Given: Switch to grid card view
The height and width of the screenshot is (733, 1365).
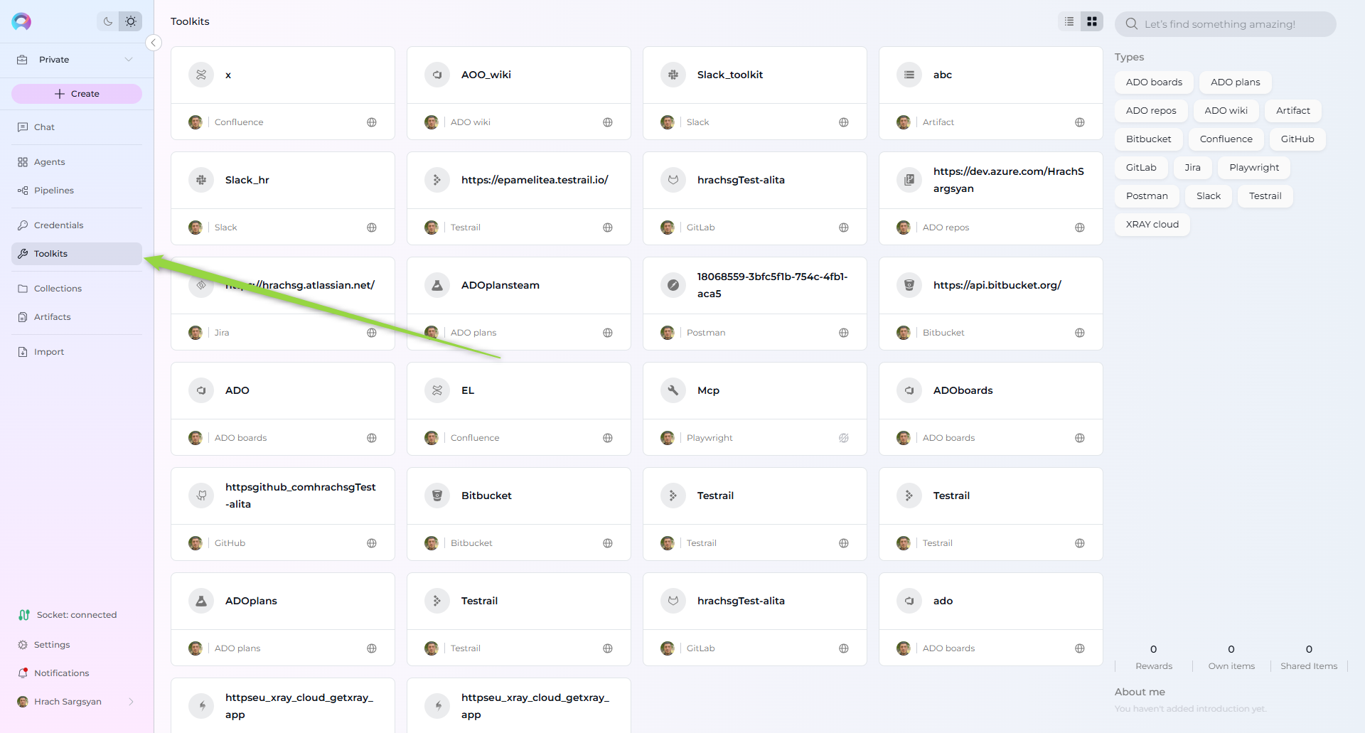Looking at the screenshot, I should click(x=1092, y=21).
